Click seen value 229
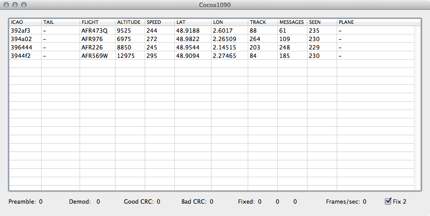The image size is (430, 216). (314, 47)
